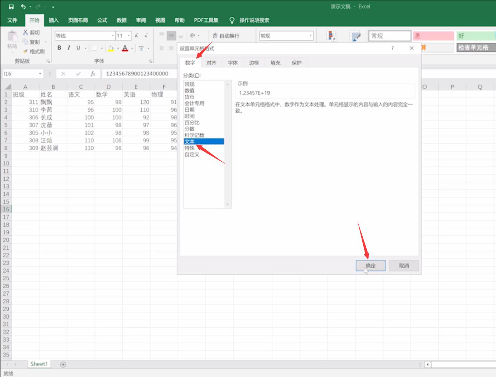The width and height of the screenshot is (496, 377).
Task: Cancel formula entry with X icon
Action: pyautogui.click(x=63, y=74)
